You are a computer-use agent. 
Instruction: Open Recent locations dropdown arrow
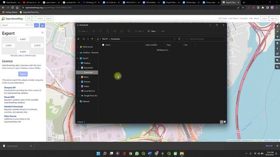pyautogui.click(x=88, y=39)
